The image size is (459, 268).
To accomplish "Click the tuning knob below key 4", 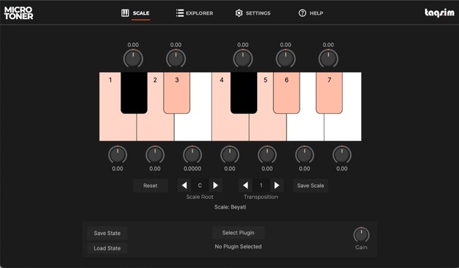I will coord(230,154).
